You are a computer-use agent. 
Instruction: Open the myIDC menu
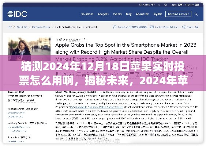point(158,14)
